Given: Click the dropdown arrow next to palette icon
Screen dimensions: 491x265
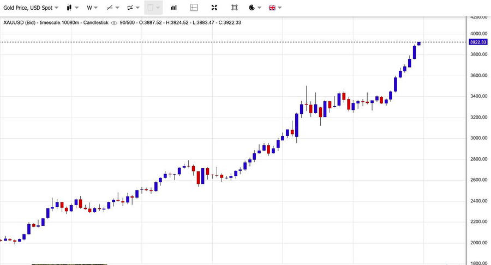Looking at the screenshot, I should pyautogui.click(x=259, y=8).
